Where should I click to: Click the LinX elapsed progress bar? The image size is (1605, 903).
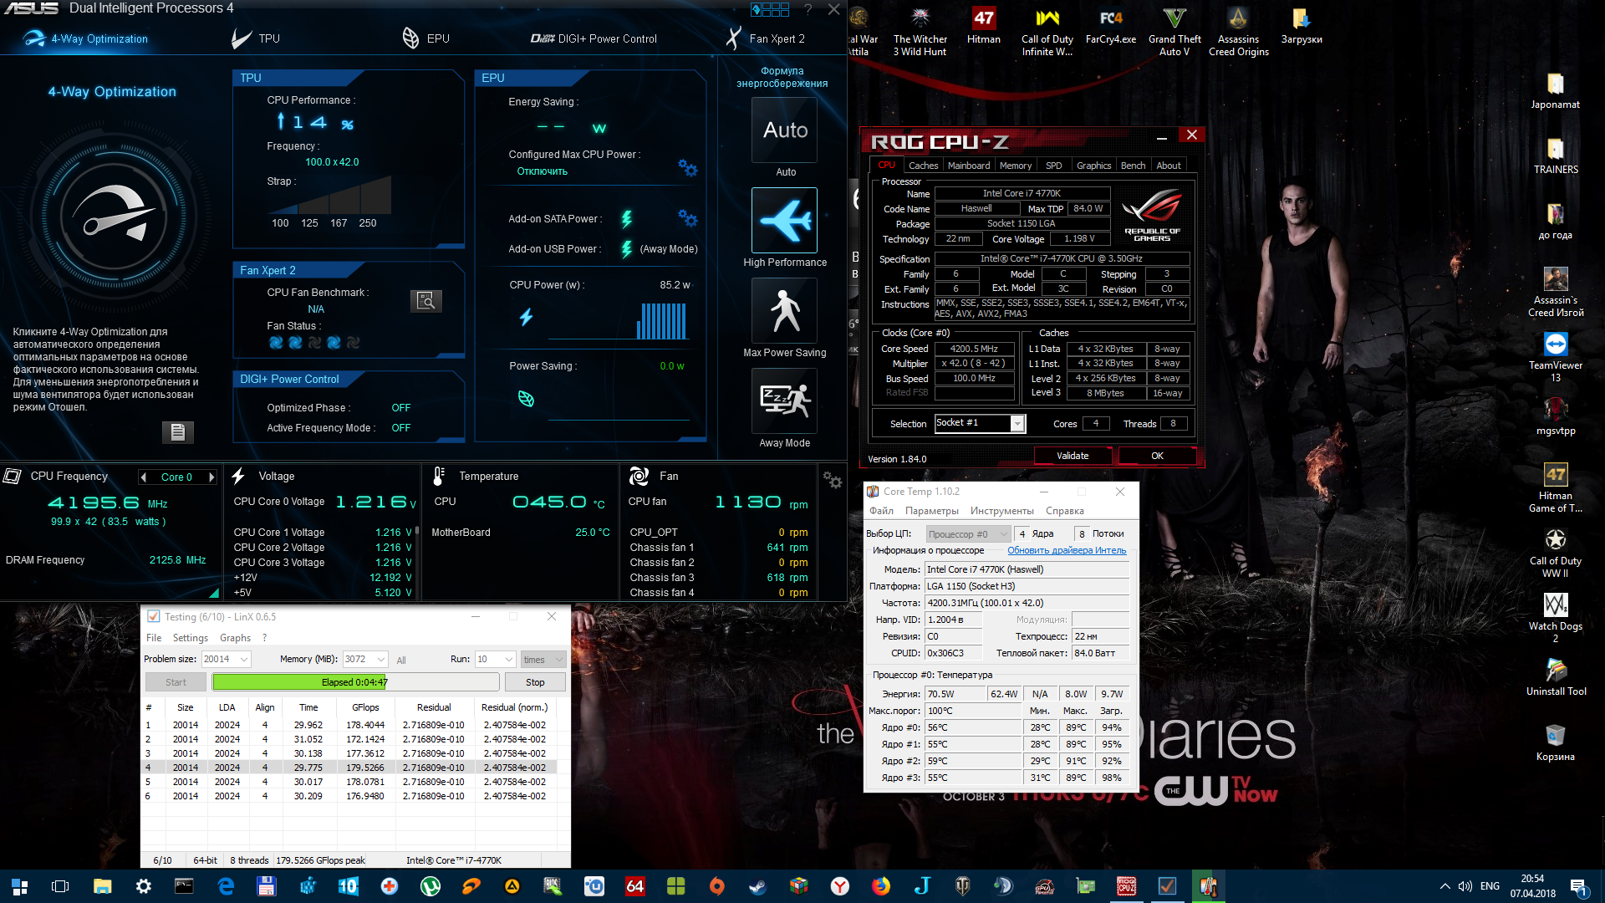click(x=355, y=682)
